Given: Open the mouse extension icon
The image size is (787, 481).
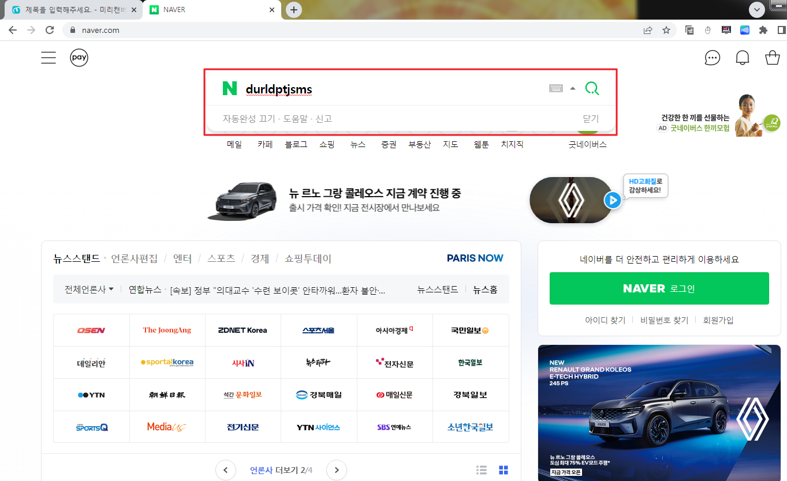Looking at the screenshot, I should 708,30.
